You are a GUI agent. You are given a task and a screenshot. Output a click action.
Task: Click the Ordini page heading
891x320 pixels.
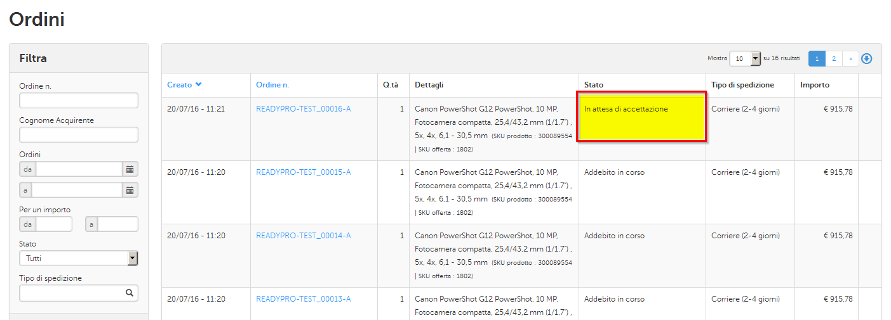[37, 19]
